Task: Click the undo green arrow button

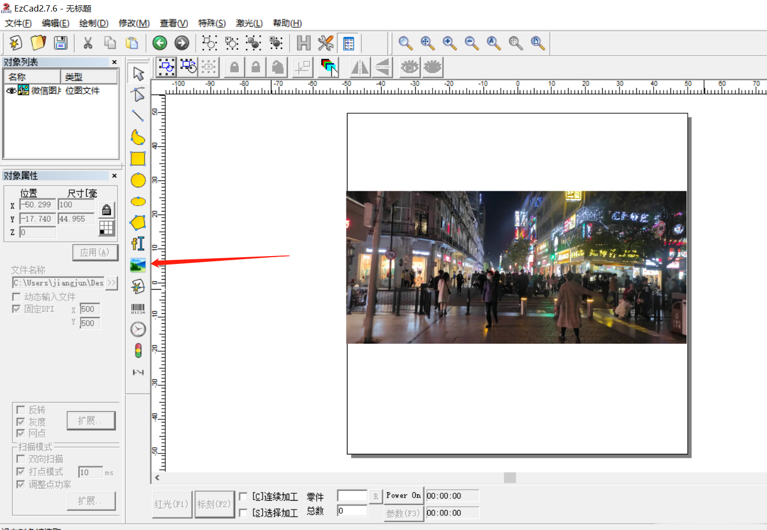Action: 160,43
